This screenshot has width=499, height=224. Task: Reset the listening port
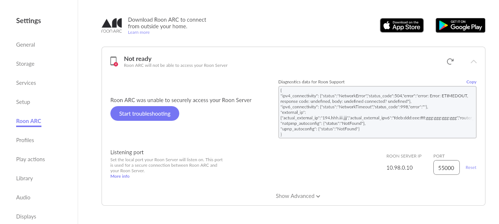point(471,167)
